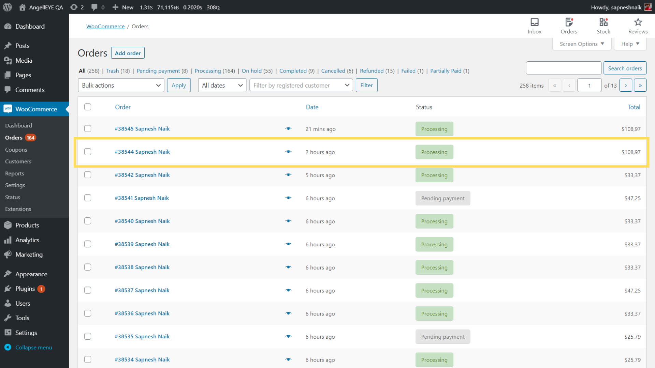The width and height of the screenshot is (655, 368).
Task: Open the Coupons submenu item
Action: (16, 150)
